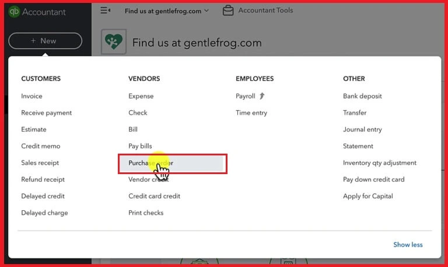Create a new Expense under Vendors

click(x=141, y=96)
